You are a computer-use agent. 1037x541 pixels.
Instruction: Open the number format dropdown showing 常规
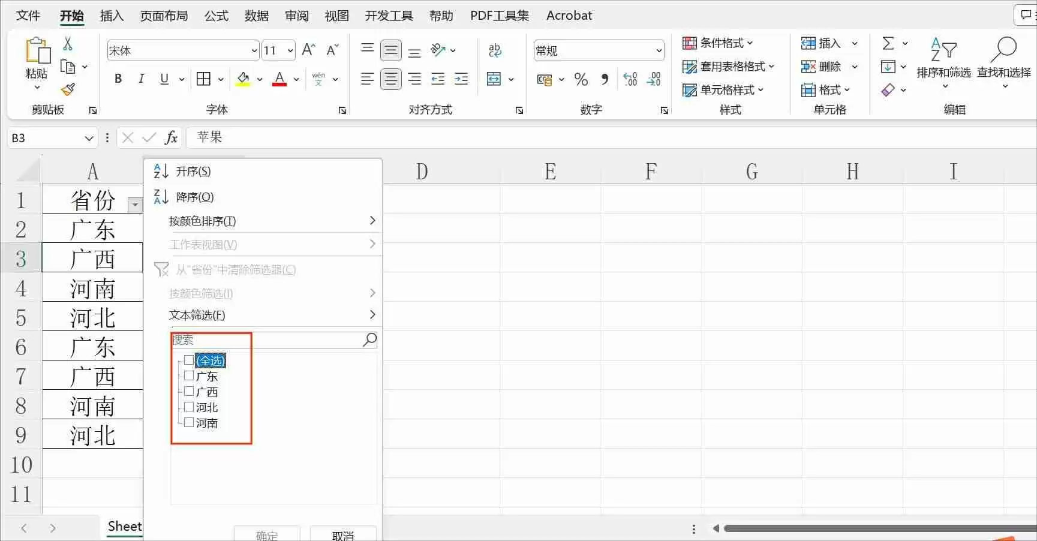(x=658, y=50)
